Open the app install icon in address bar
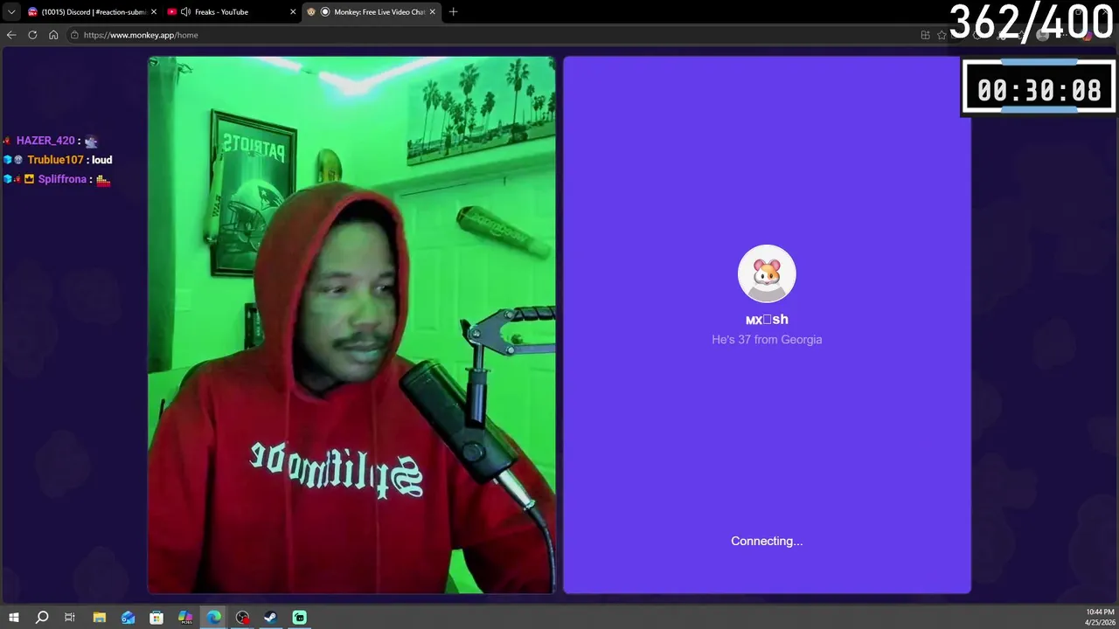The width and height of the screenshot is (1119, 629). (x=925, y=35)
